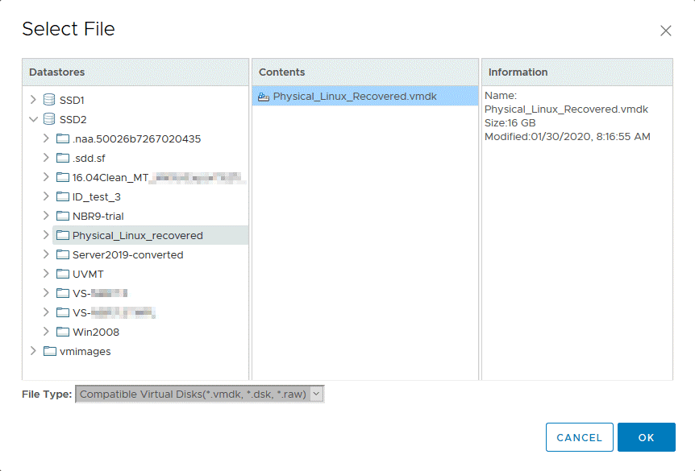This screenshot has width=695, height=471.
Task: Click the vmdk disk file icon
Action: coord(263,97)
